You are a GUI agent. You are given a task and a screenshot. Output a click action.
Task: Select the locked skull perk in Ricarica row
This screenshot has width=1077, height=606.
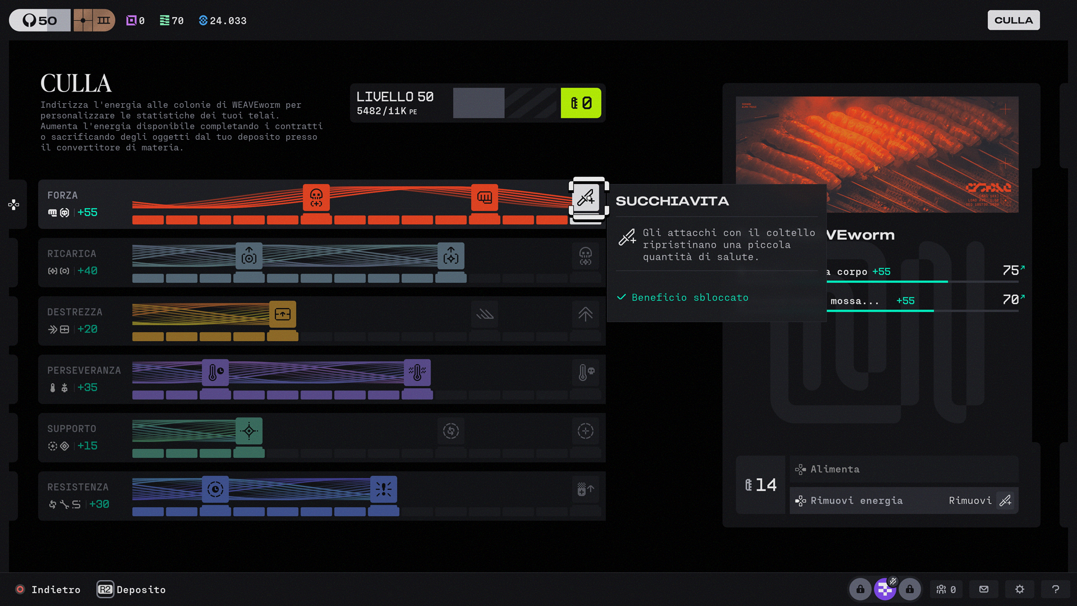click(586, 256)
